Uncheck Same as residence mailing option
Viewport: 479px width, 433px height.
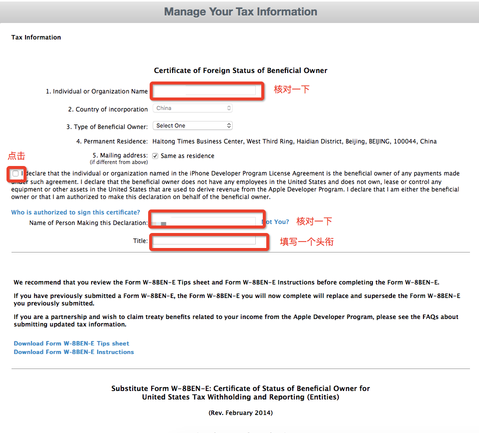155,156
